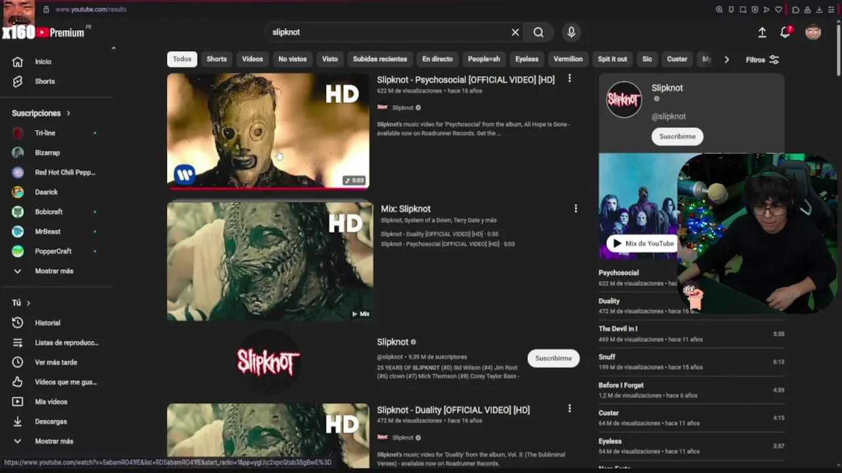Image resolution: width=842 pixels, height=473 pixels.
Task: Open the browser easy setup sliders icon
Action: coord(831,9)
